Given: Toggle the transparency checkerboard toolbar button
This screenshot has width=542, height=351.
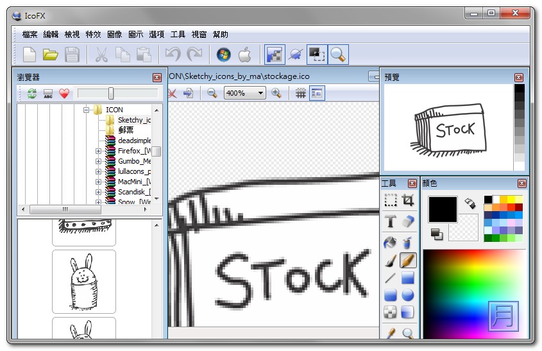Looking at the screenshot, I should (275, 55).
